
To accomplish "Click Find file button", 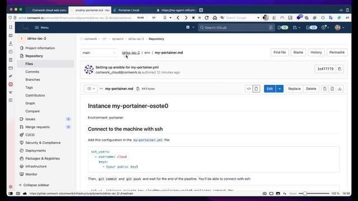I will (280, 52).
